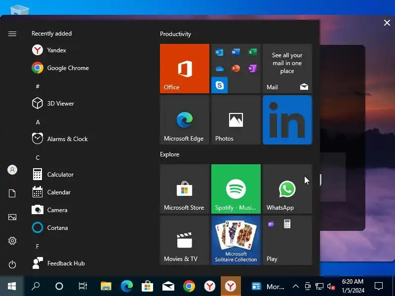This screenshot has width=395, height=296.
Task: Open Word in the Office apps tile
Action: [x=236, y=52]
